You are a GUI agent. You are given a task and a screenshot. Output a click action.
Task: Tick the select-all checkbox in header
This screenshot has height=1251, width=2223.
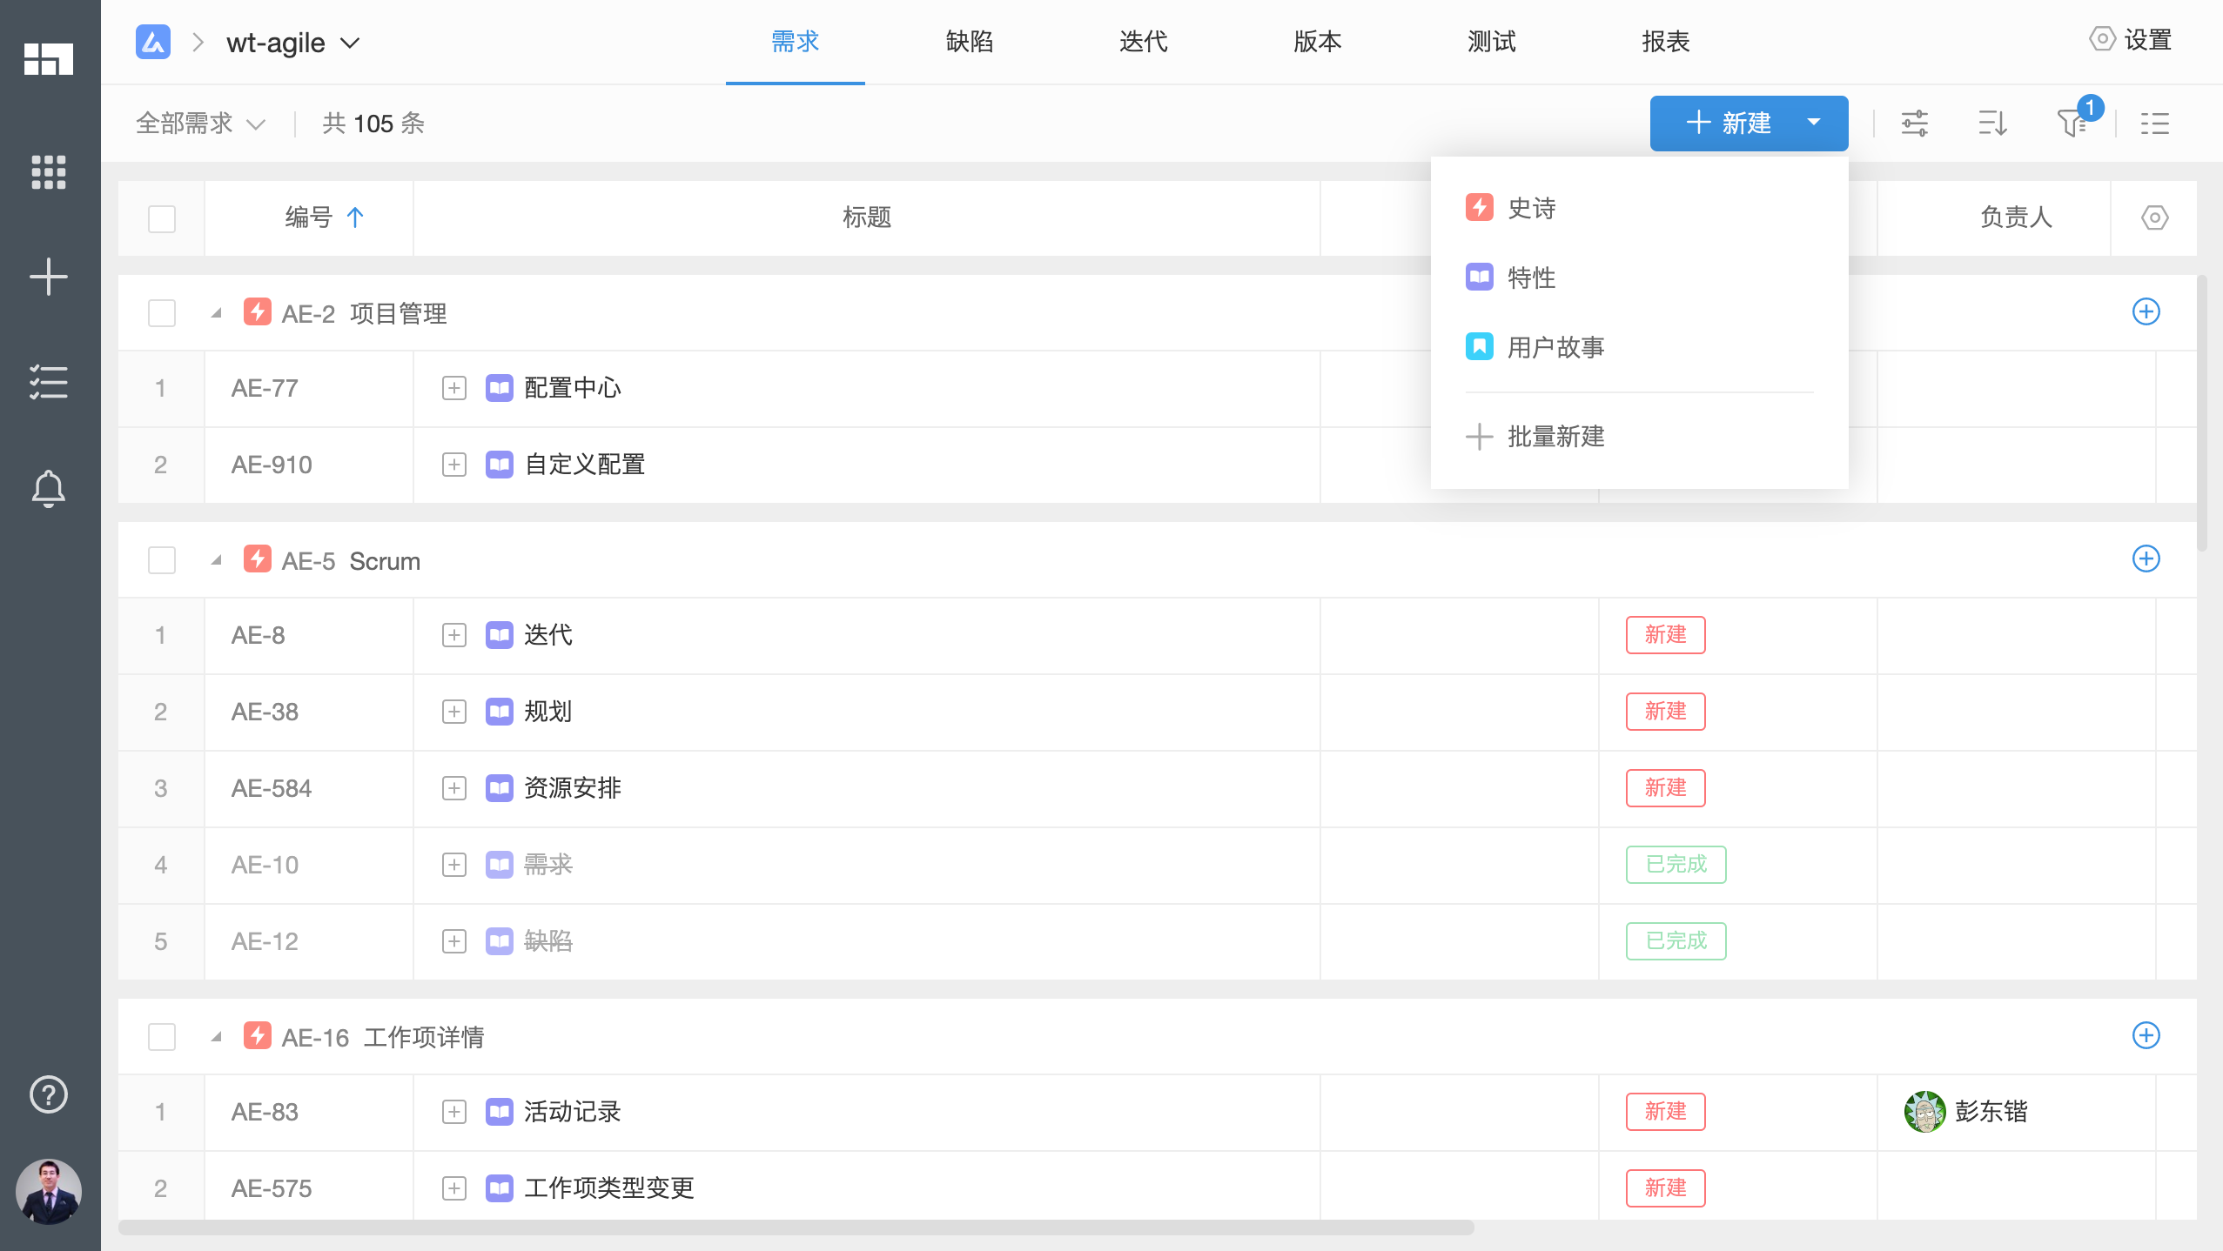click(x=162, y=218)
